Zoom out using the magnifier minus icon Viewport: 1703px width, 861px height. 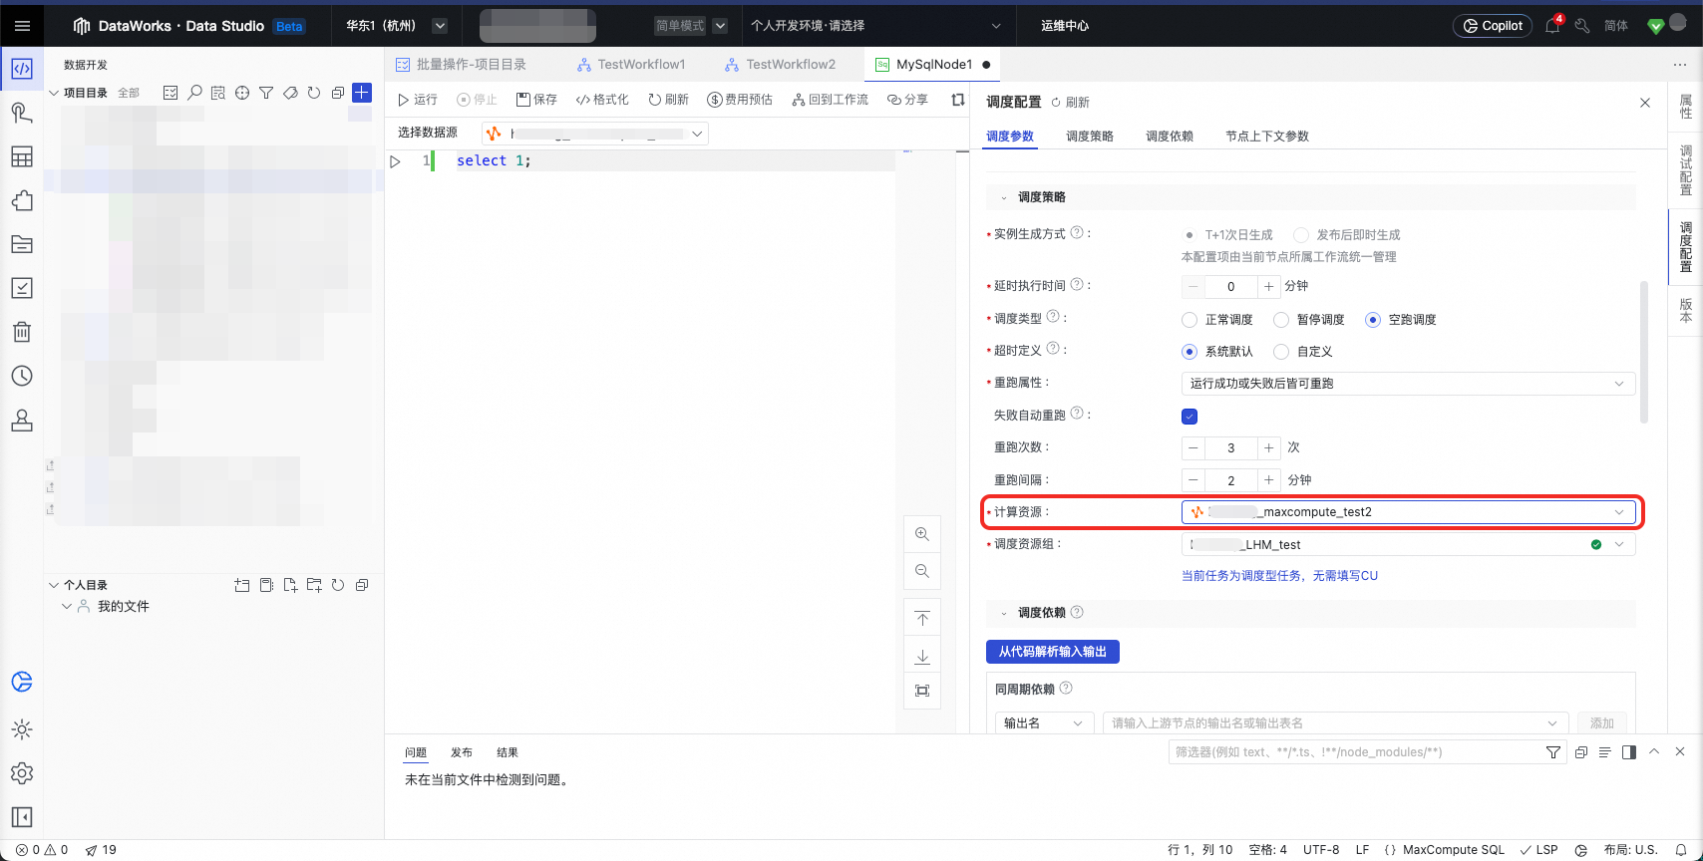[x=922, y=571]
